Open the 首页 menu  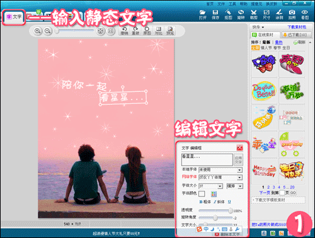(210, 4)
